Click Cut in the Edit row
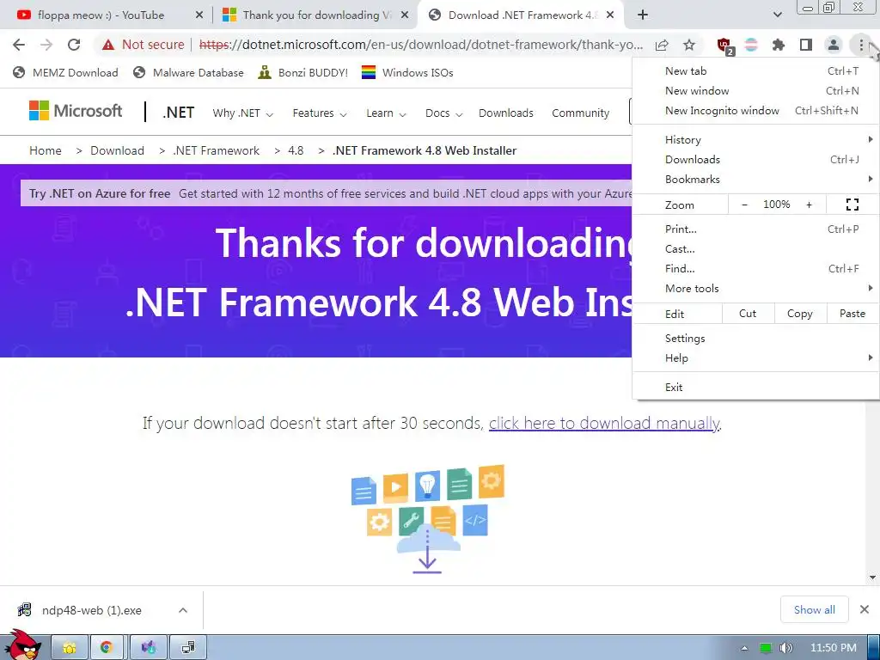The width and height of the screenshot is (880, 660). click(x=748, y=314)
